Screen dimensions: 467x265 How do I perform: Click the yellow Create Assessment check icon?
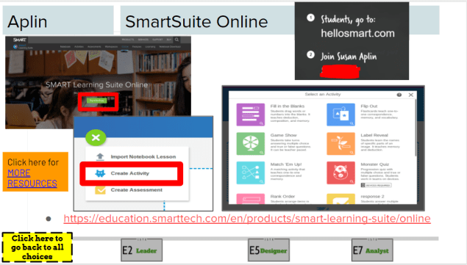100,189
